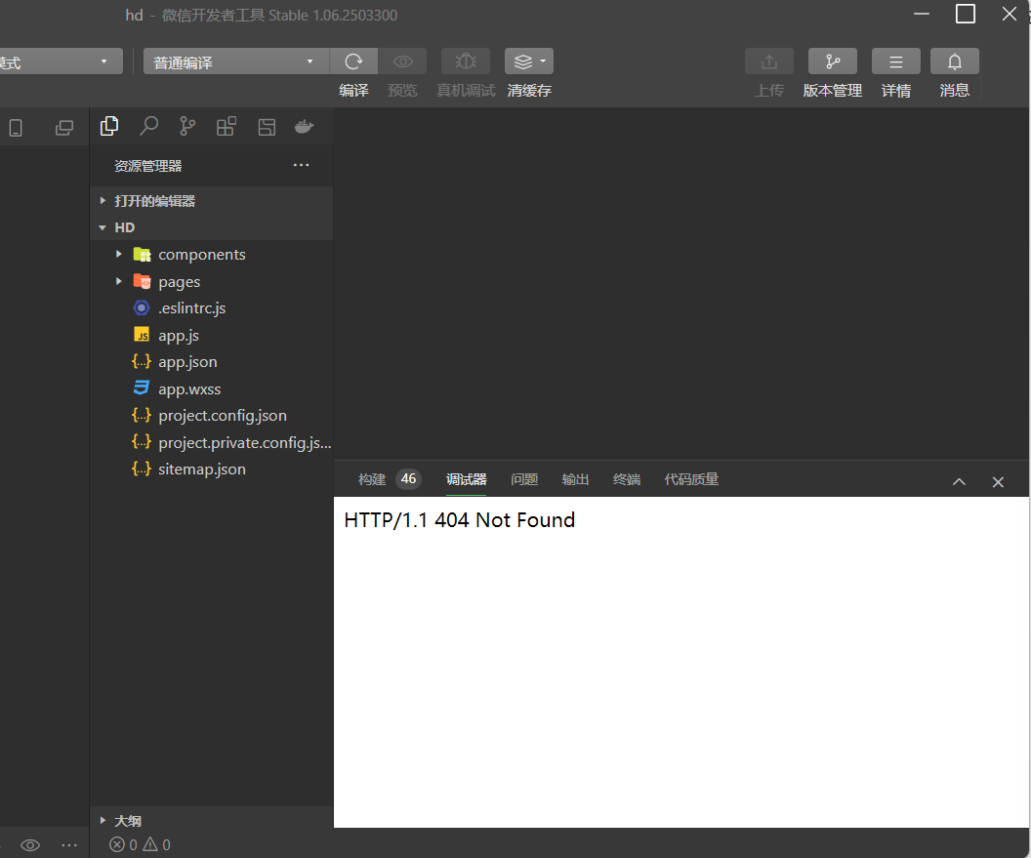Screen dimensions: 1031x858
Task: Click the 46 build count badge
Action: click(408, 478)
